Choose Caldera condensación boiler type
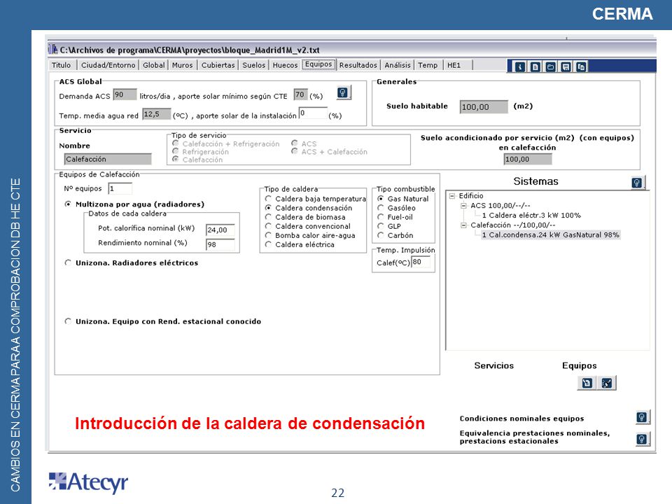This screenshot has height=504, width=672. coord(268,208)
